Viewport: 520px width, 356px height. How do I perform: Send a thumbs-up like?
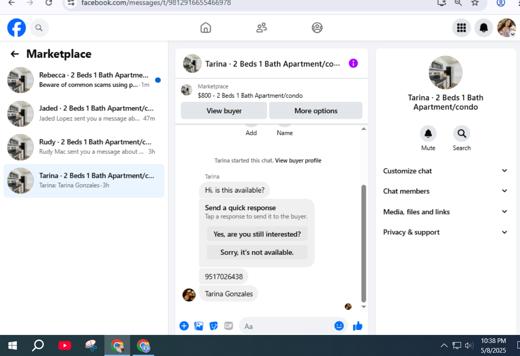357,326
